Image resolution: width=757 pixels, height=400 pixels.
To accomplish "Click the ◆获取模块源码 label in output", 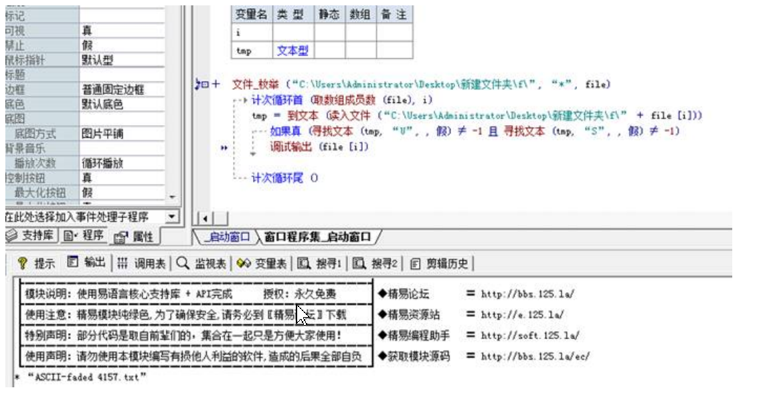I will click(x=413, y=357).
